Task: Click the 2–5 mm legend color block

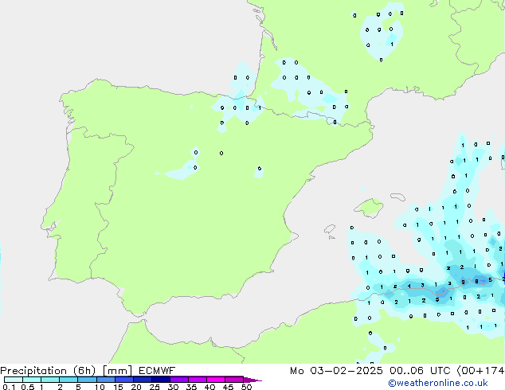Action: coord(69,380)
